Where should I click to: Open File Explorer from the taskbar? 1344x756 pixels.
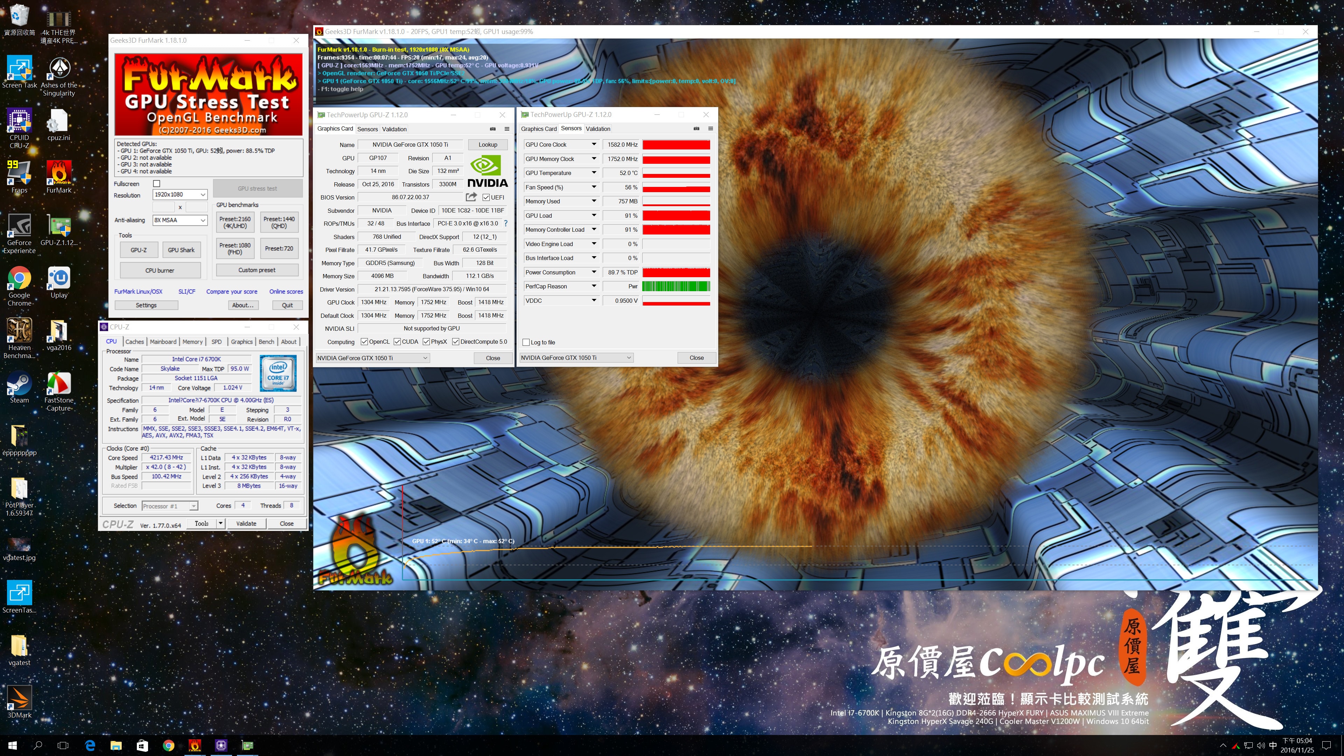point(116,745)
